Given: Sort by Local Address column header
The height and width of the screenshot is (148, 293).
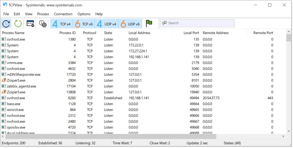Looking at the screenshot, I should [x=150, y=33].
